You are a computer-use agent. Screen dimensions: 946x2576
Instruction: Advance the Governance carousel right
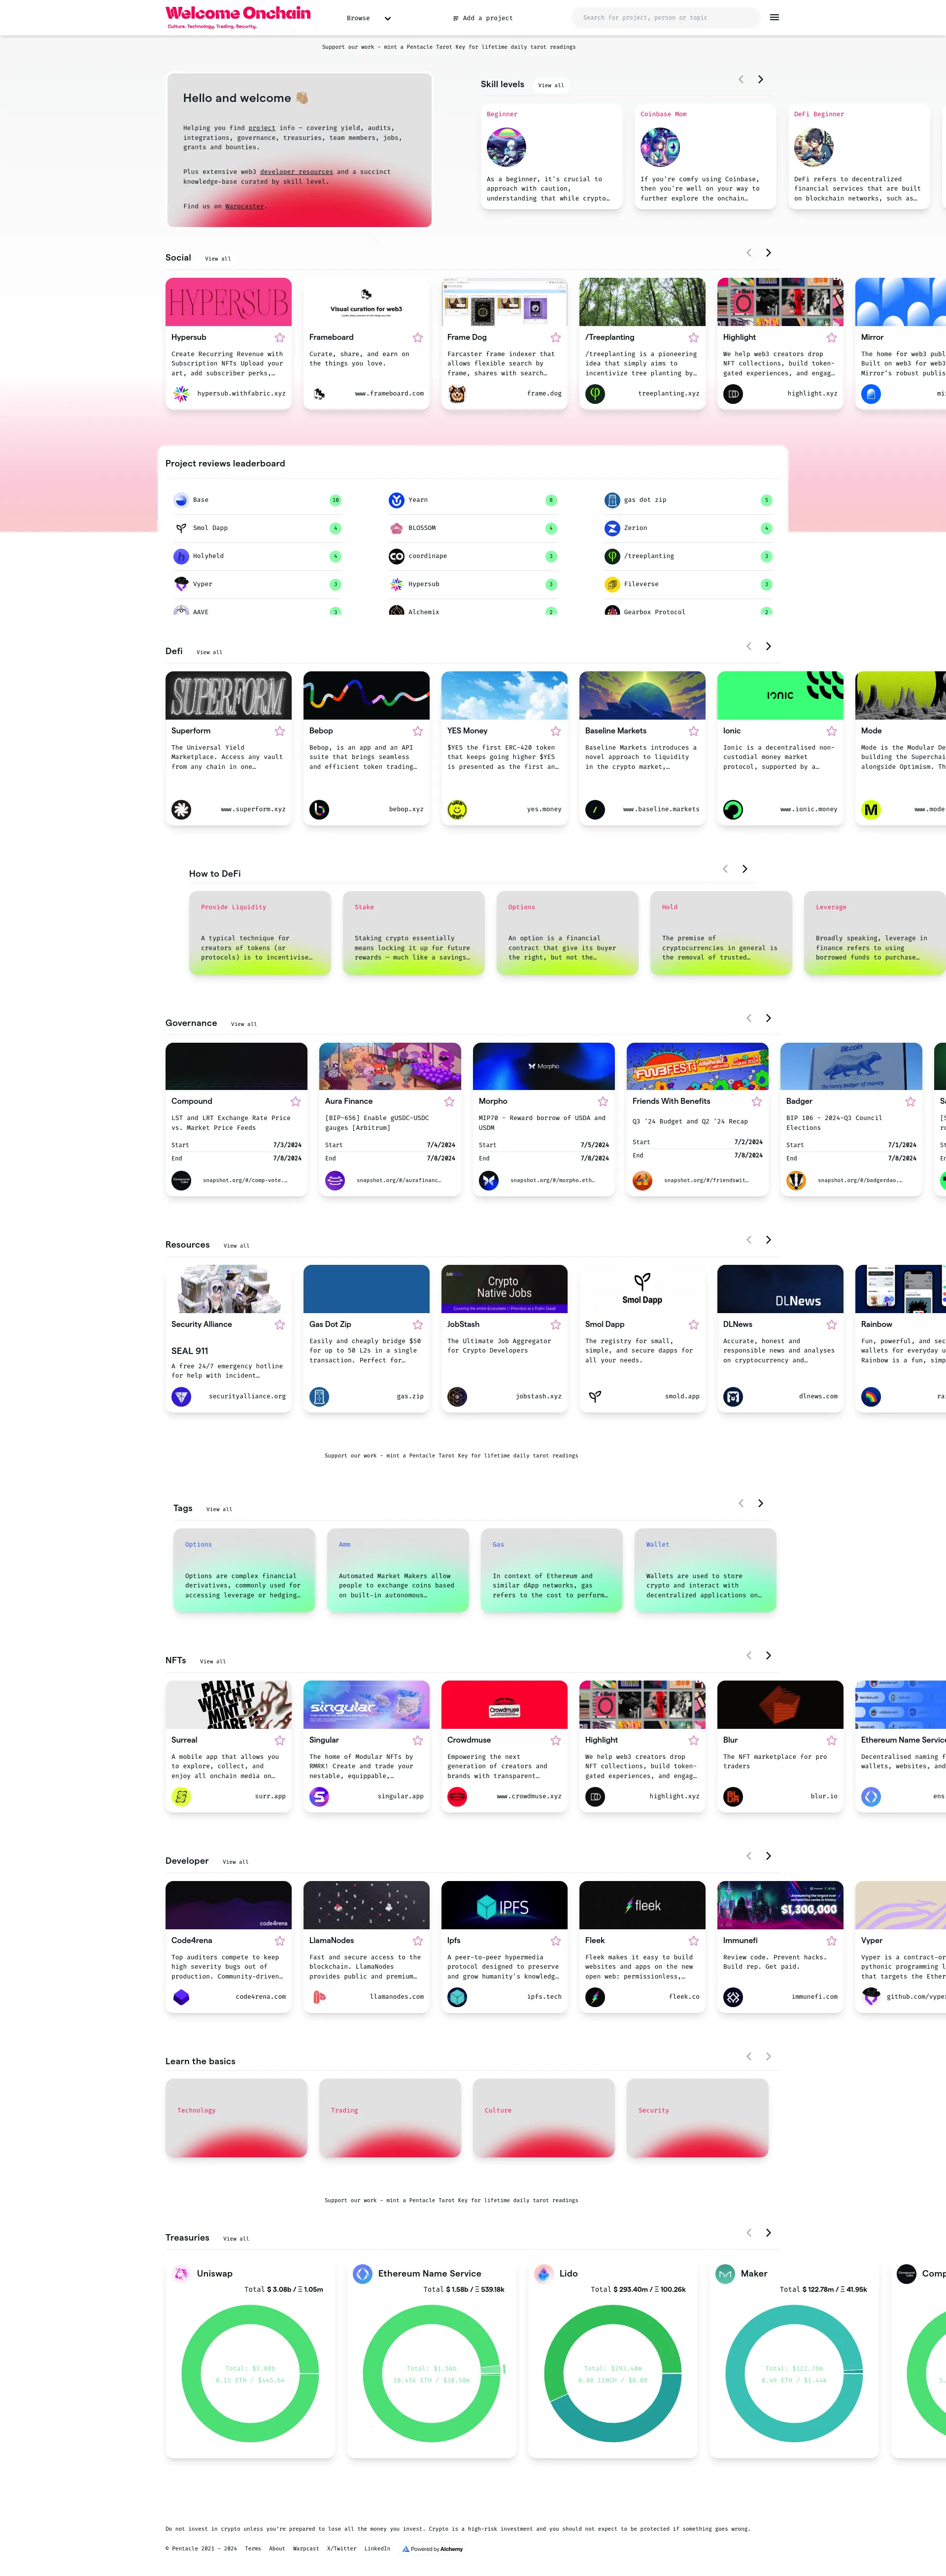(x=768, y=1018)
